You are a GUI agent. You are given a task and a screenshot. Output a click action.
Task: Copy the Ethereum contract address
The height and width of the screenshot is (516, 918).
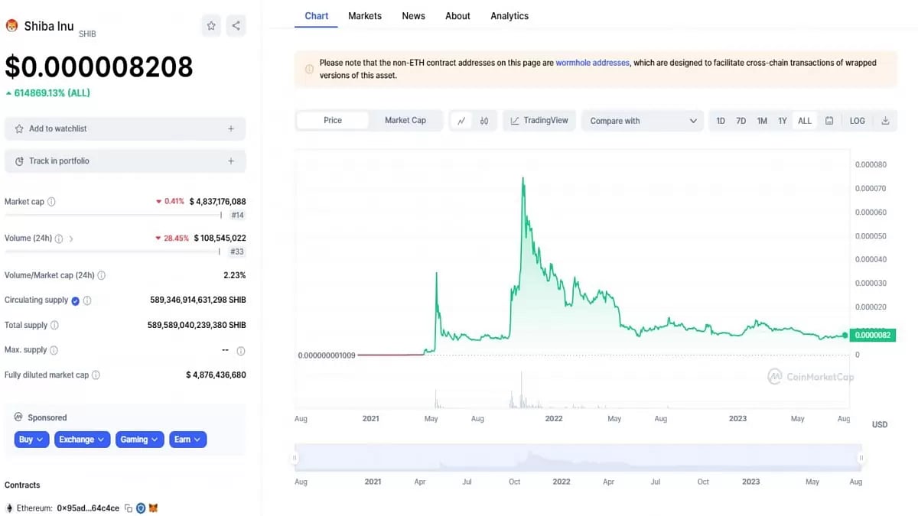tap(128, 508)
